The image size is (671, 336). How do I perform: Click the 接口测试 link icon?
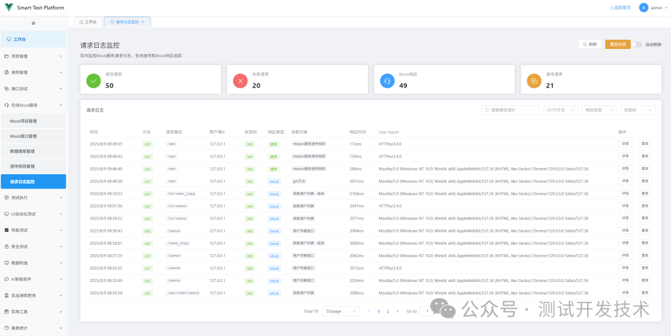point(6,89)
